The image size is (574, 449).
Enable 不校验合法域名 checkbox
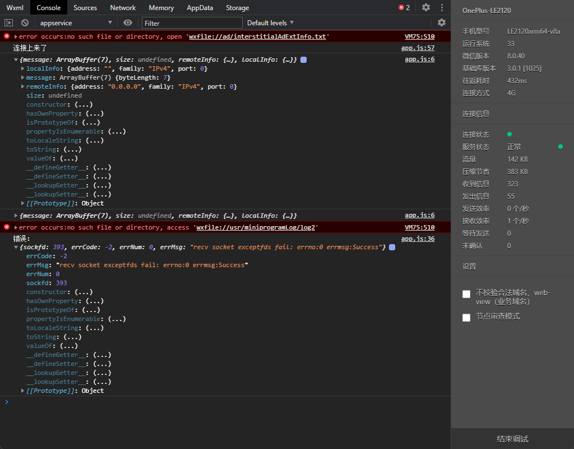(466, 294)
